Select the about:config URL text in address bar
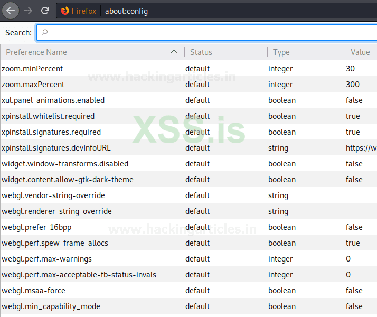The width and height of the screenshot is (377, 317). [126, 11]
